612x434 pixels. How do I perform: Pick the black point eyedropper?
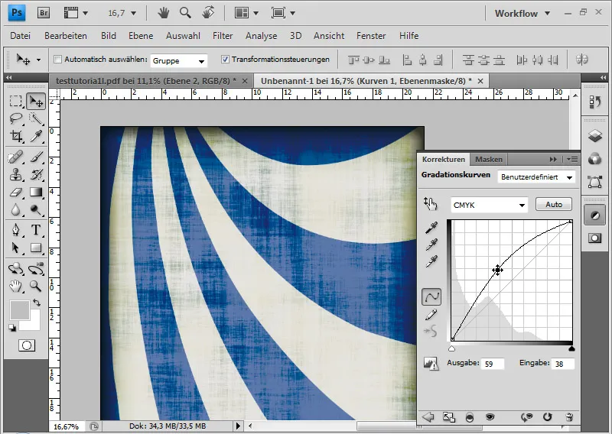(x=431, y=228)
